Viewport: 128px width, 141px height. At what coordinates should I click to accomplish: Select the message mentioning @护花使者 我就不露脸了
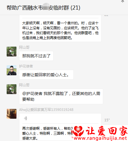[x=61, y=96]
